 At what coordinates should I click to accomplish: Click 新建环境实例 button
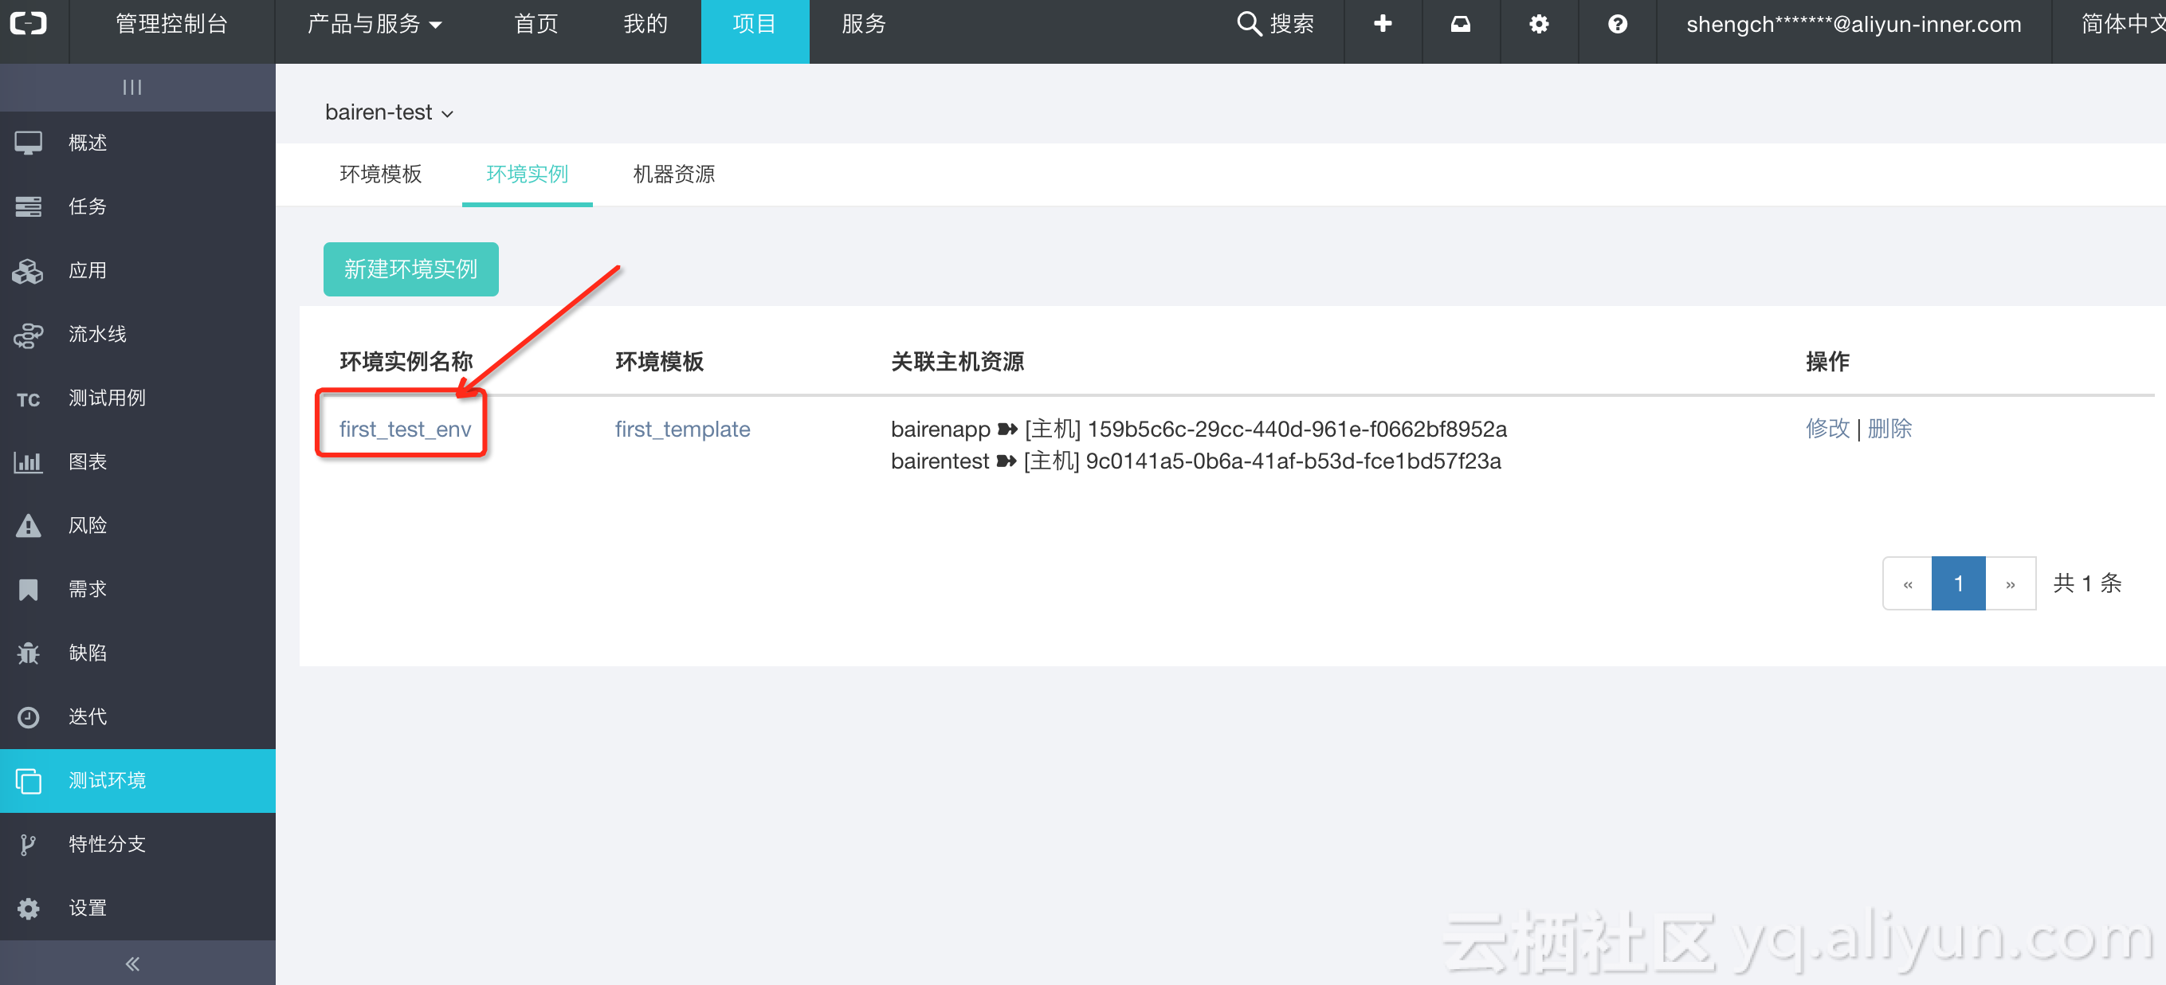(410, 269)
